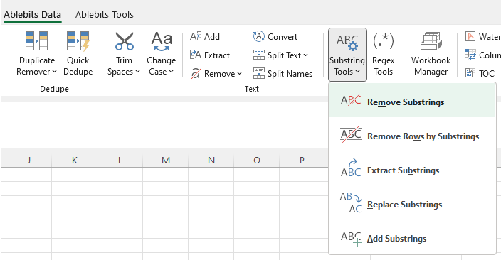Viewport: 501px width, 260px height.
Task: Expand the Trim Spaces dropdown arrow
Action: (138, 72)
